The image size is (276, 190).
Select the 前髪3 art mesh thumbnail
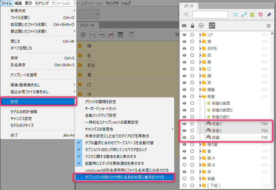pos(209,124)
